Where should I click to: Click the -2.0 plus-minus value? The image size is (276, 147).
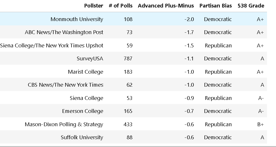coord(189,19)
